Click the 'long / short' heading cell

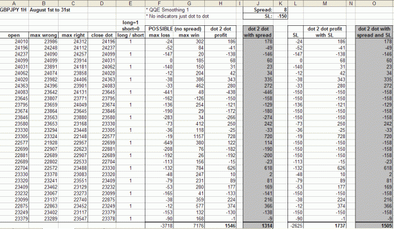click(x=130, y=35)
